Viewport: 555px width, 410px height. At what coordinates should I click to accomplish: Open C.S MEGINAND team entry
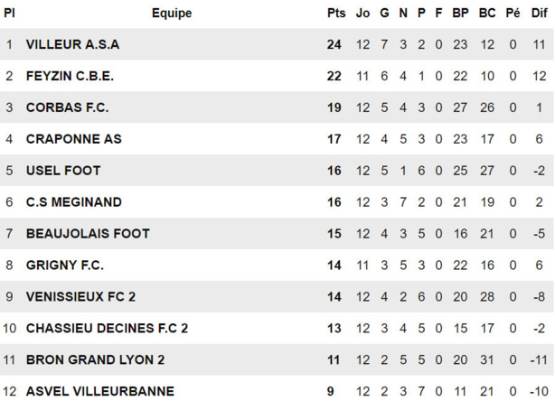(73, 202)
